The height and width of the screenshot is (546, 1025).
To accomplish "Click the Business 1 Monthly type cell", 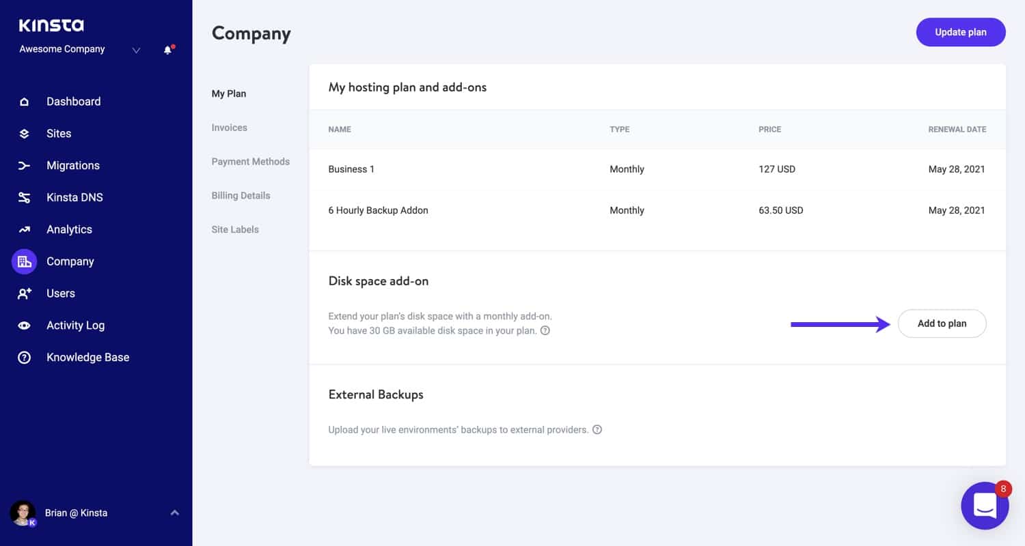I will (x=627, y=169).
